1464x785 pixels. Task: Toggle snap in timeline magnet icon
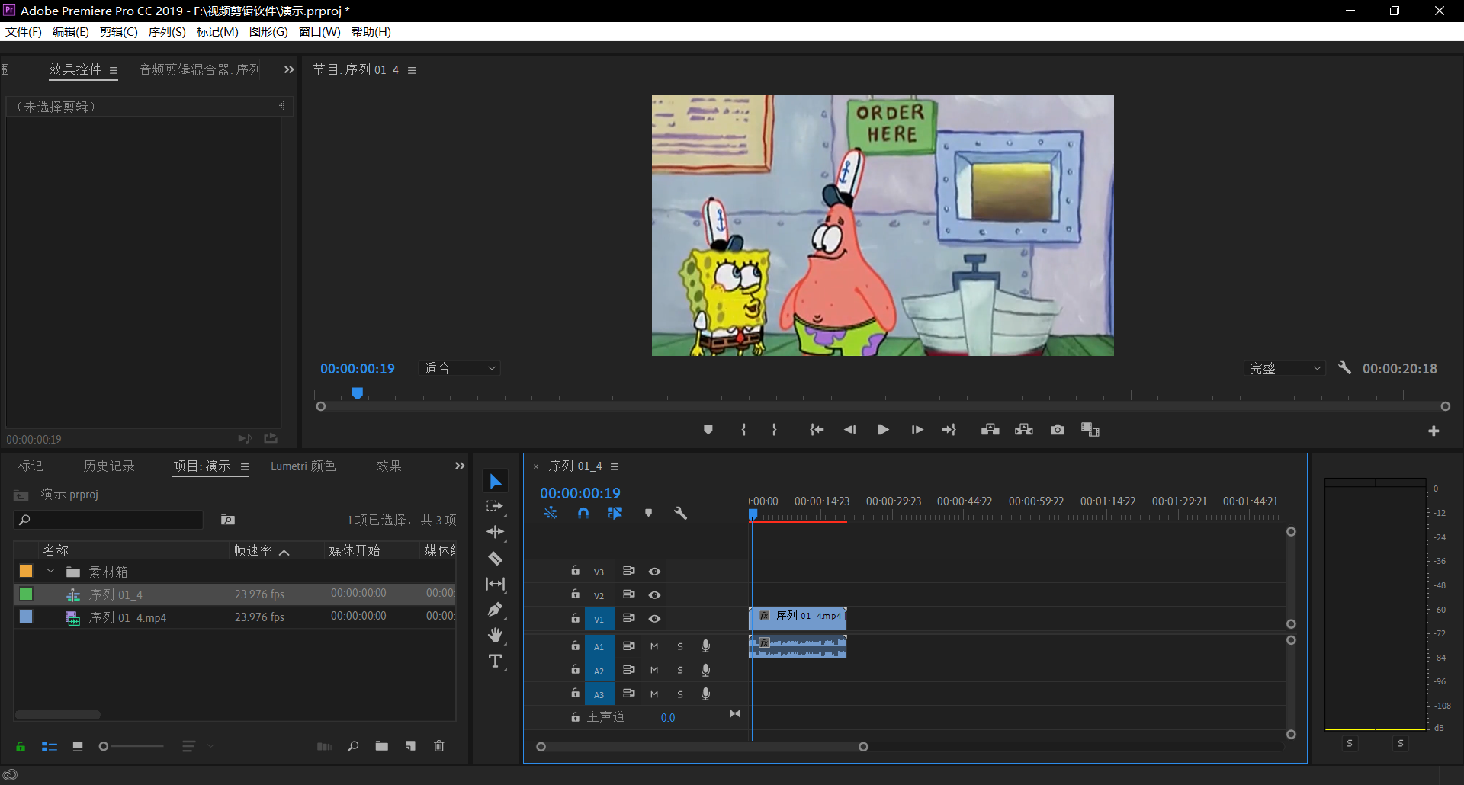click(x=583, y=513)
